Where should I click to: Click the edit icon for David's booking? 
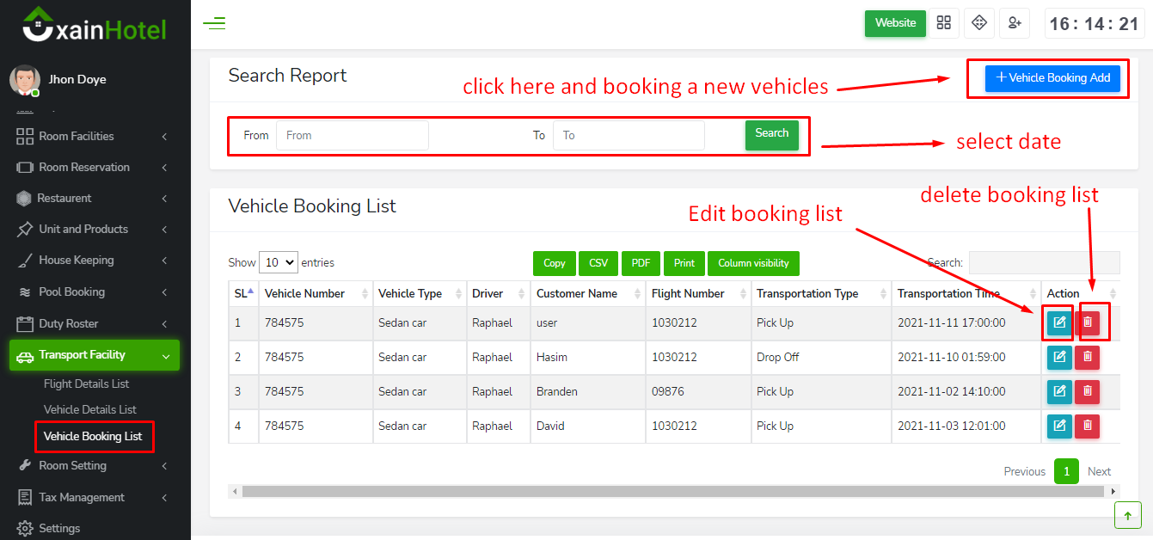pos(1059,426)
